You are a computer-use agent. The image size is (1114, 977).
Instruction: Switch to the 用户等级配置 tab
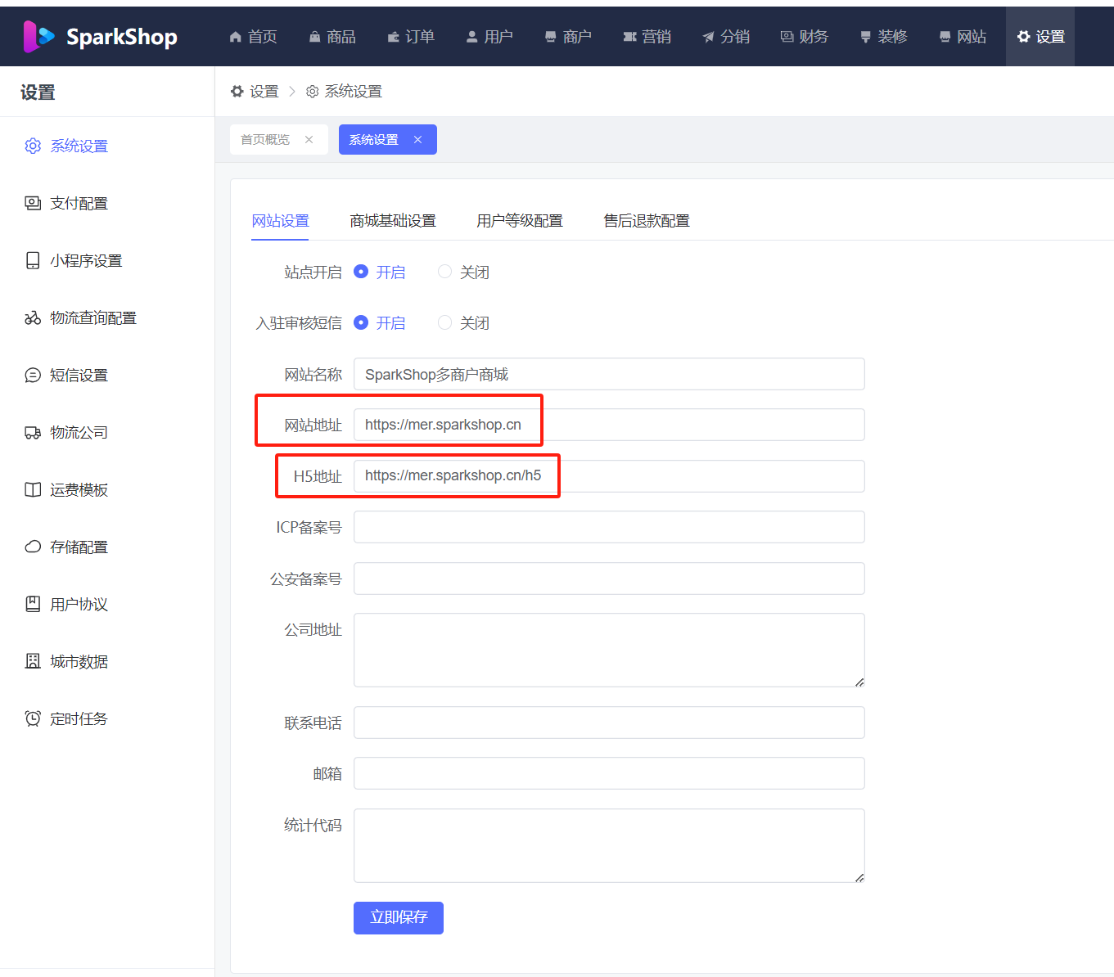[x=520, y=221]
